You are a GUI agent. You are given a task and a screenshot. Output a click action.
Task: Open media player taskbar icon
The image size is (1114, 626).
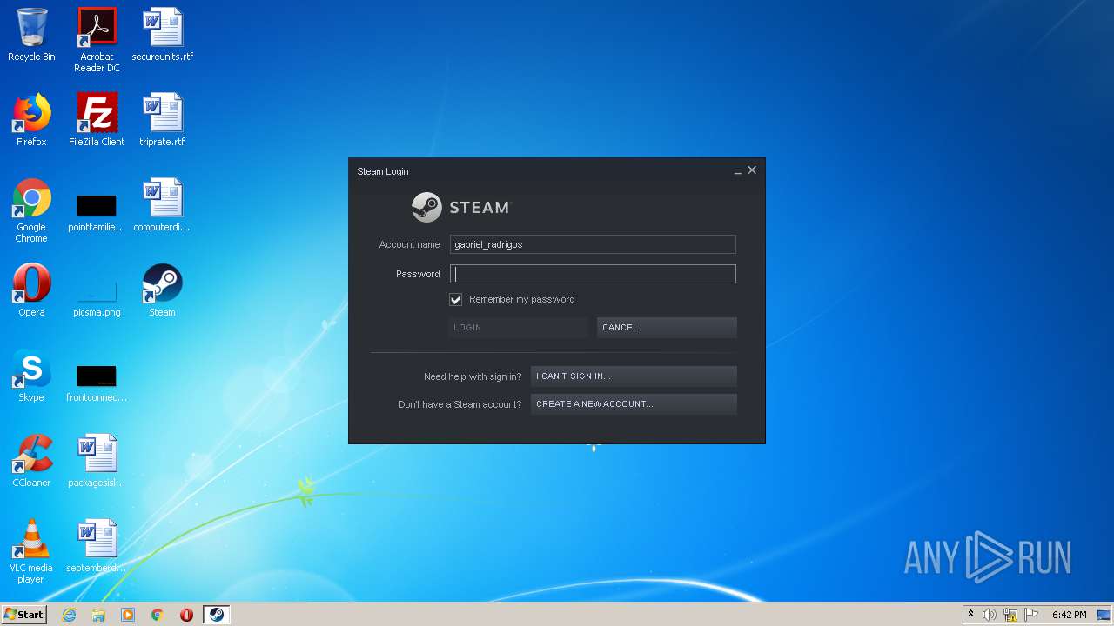[128, 615]
